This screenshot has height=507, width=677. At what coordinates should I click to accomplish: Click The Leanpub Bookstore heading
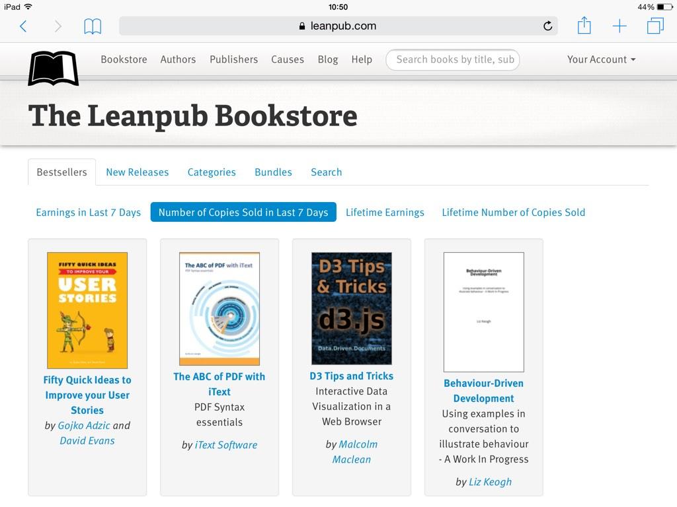[193, 116]
